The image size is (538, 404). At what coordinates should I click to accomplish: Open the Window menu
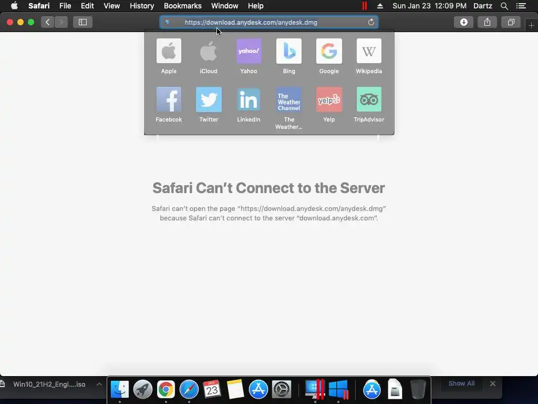(x=224, y=6)
